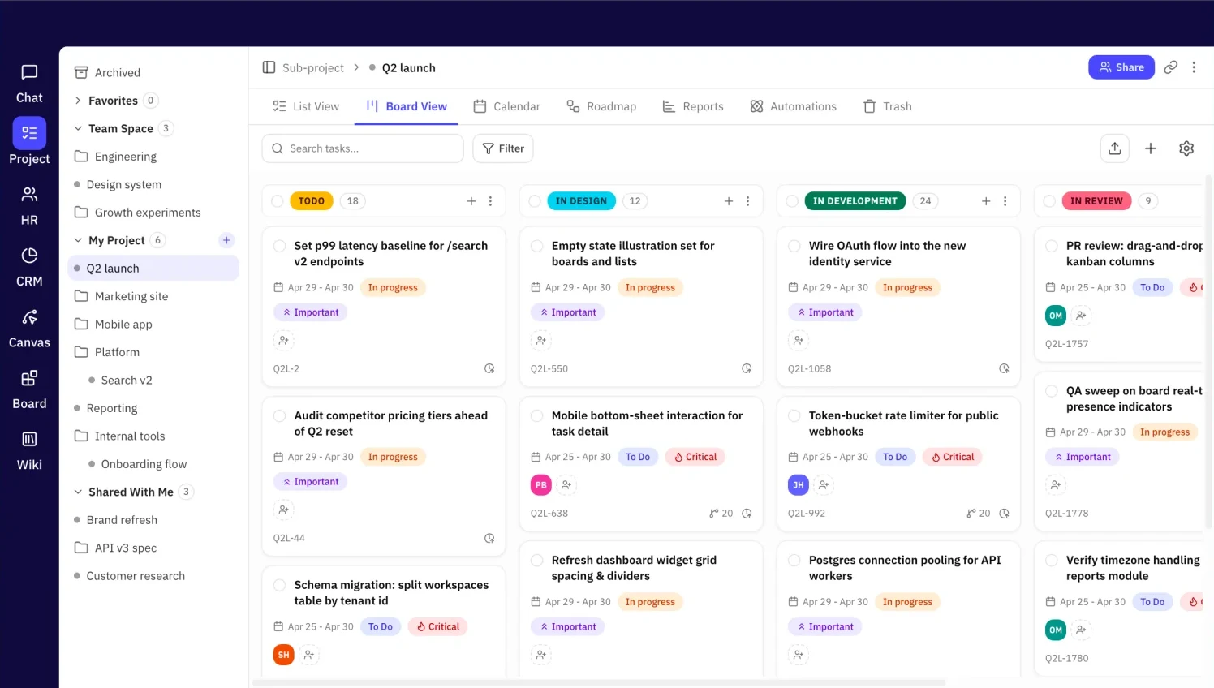Open the CRM module icon
Image resolution: width=1214 pixels, height=688 pixels.
click(x=29, y=256)
